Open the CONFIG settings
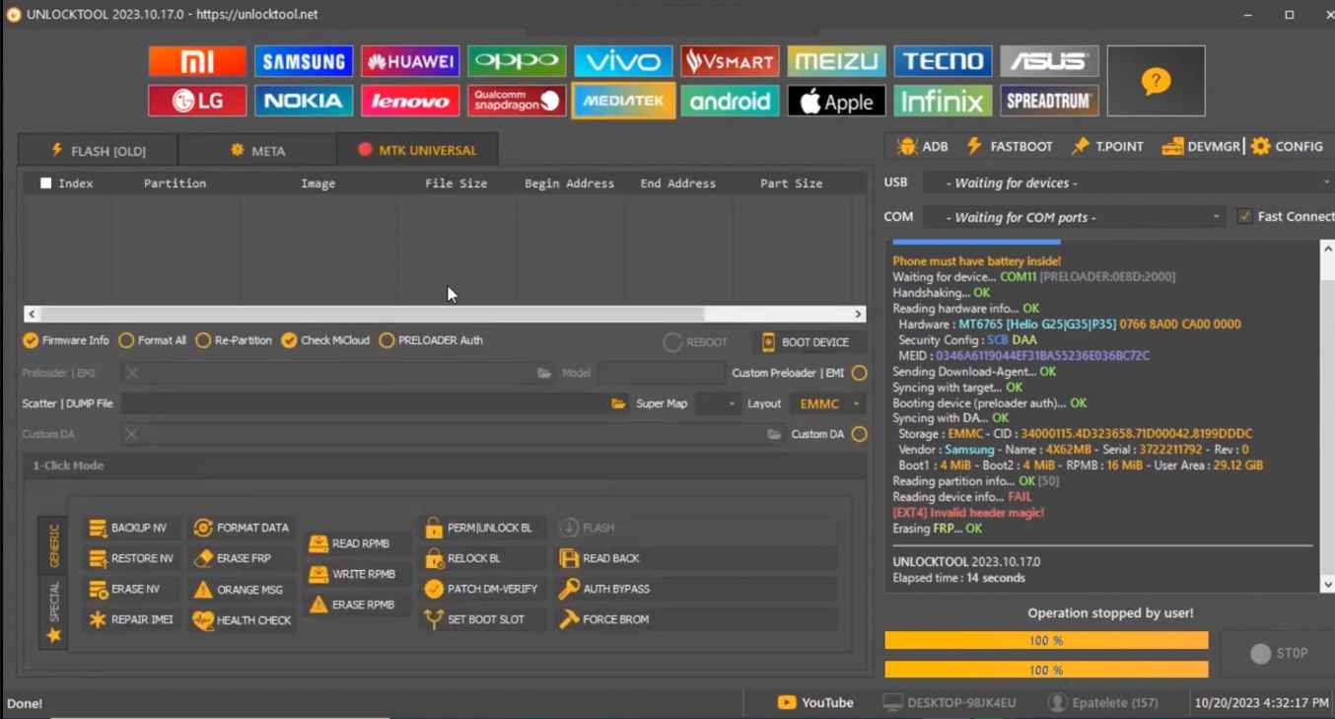Image resolution: width=1335 pixels, height=719 pixels. click(1287, 146)
